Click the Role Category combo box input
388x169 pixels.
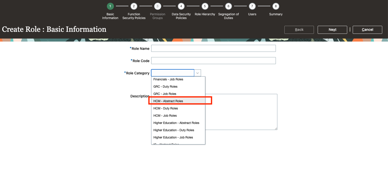coord(173,73)
